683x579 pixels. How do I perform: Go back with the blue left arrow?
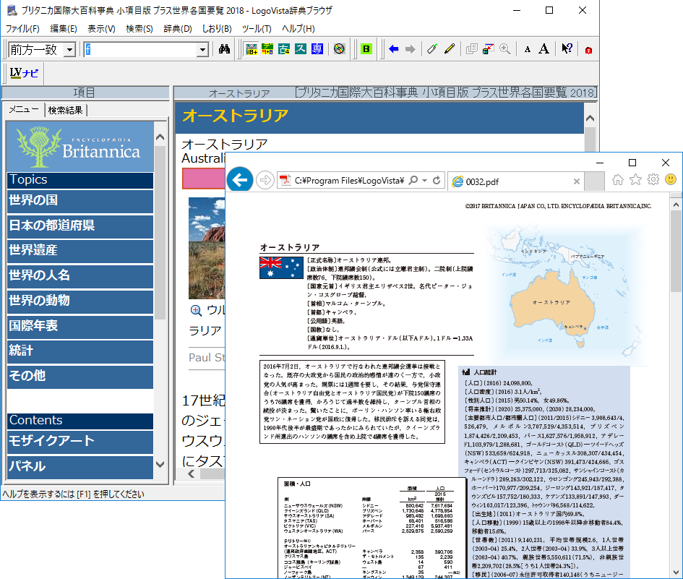click(394, 49)
